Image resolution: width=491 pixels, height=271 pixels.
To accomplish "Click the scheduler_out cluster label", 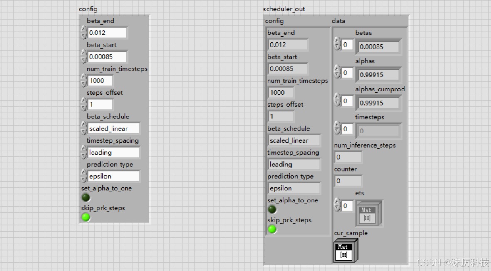I will tap(284, 9).
